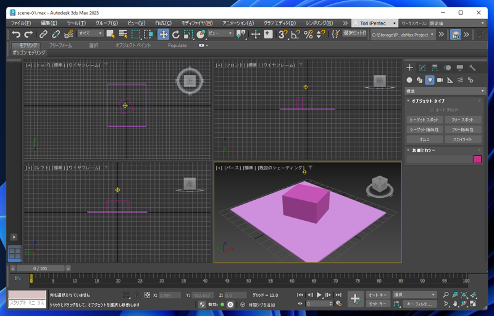The height and width of the screenshot is (316, 494).
Task: Toggle the オート グリッド checkbox
Action: (x=432, y=110)
